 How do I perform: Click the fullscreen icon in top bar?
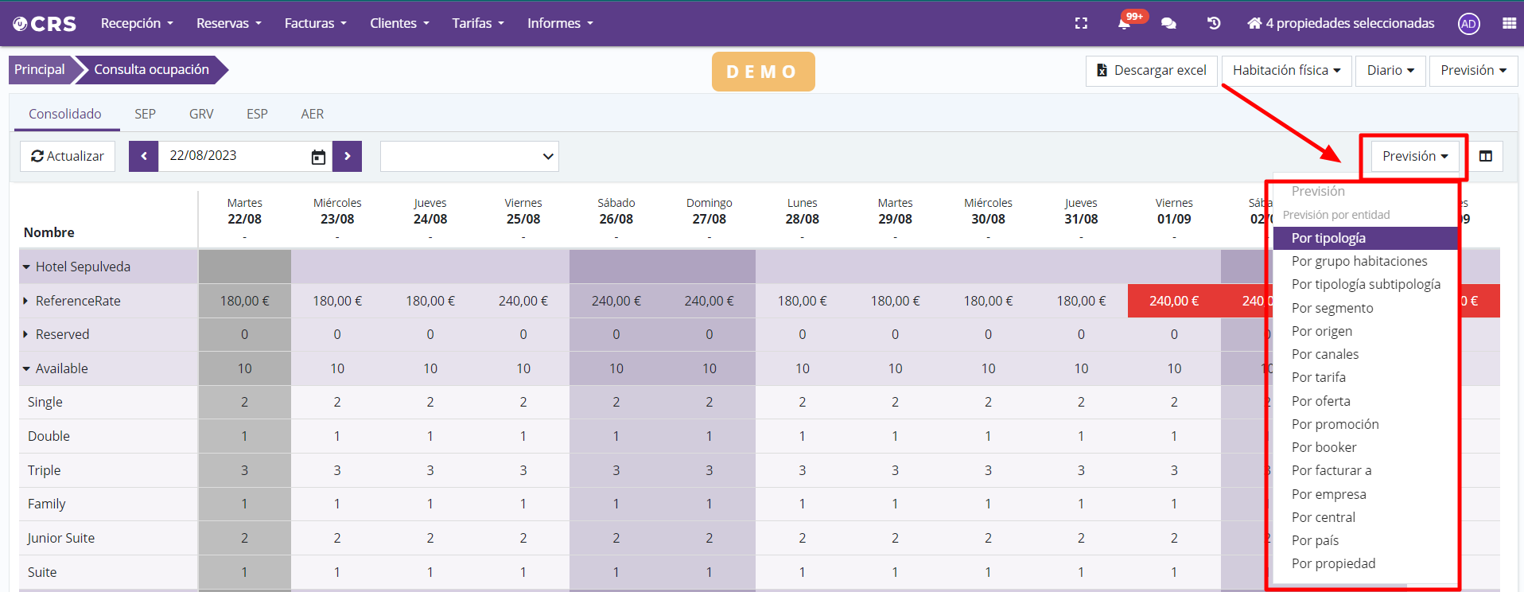1081,23
